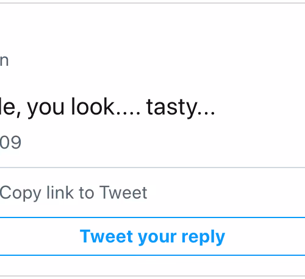305x279 pixels.
Task: Click the word 'you' in the tweet
Action: click(46, 108)
